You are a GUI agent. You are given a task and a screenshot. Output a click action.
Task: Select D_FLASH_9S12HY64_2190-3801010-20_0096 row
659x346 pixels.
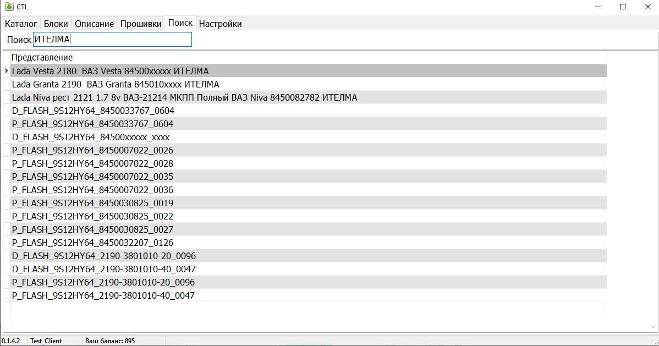[x=309, y=256]
